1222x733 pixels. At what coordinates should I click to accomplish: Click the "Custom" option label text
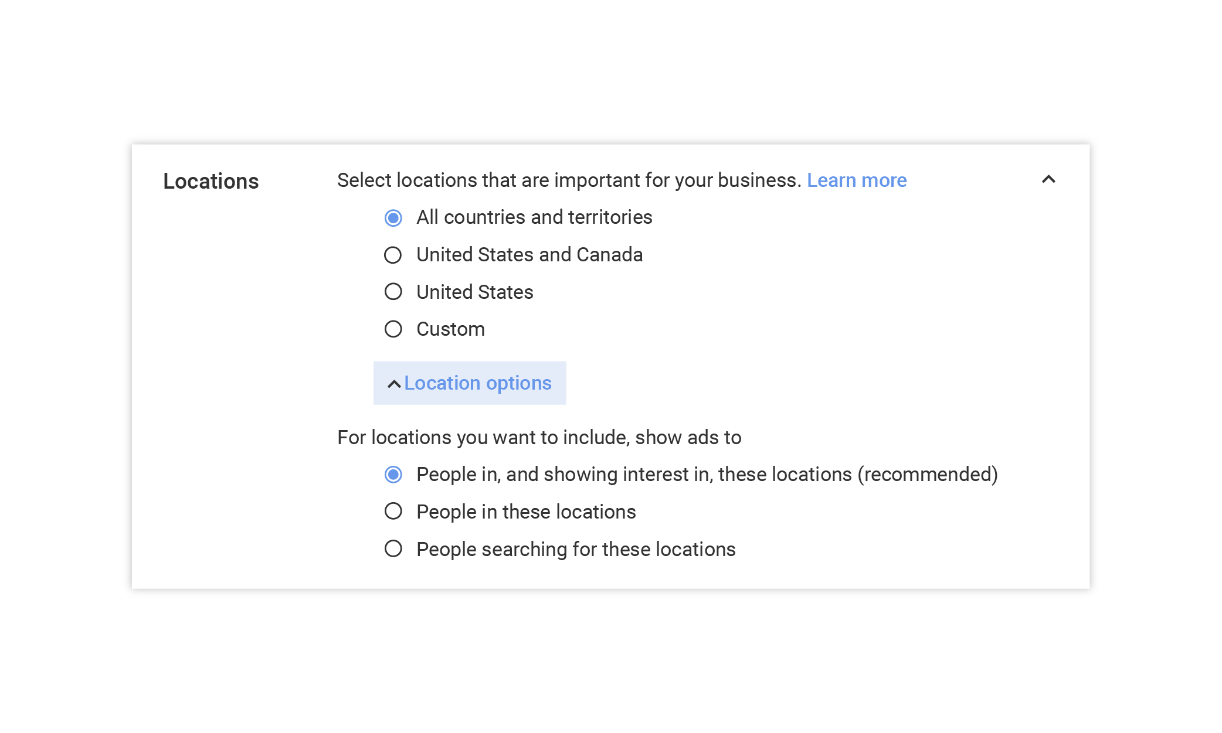[450, 329]
